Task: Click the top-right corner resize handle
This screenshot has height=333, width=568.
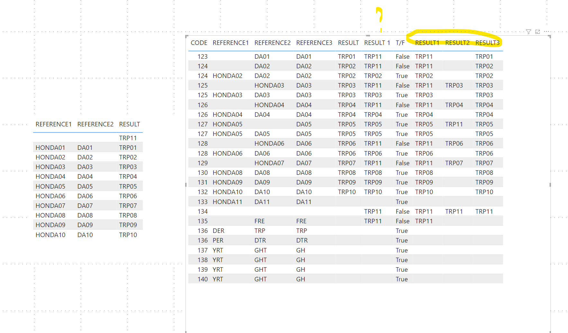Action: pyautogui.click(x=550, y=36)
